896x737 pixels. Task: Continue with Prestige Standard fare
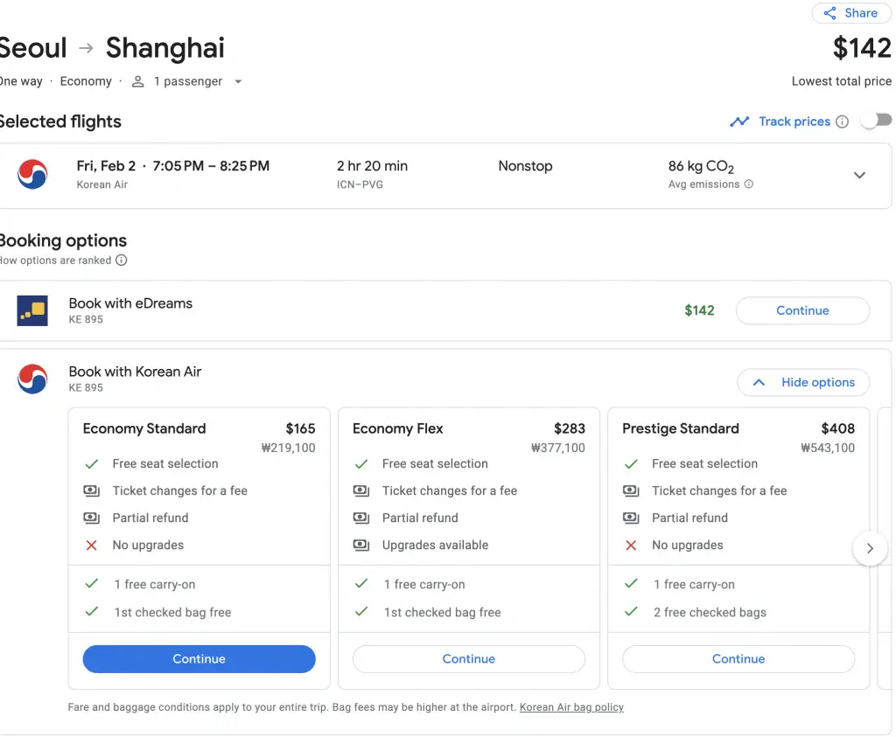coord(738,659)
